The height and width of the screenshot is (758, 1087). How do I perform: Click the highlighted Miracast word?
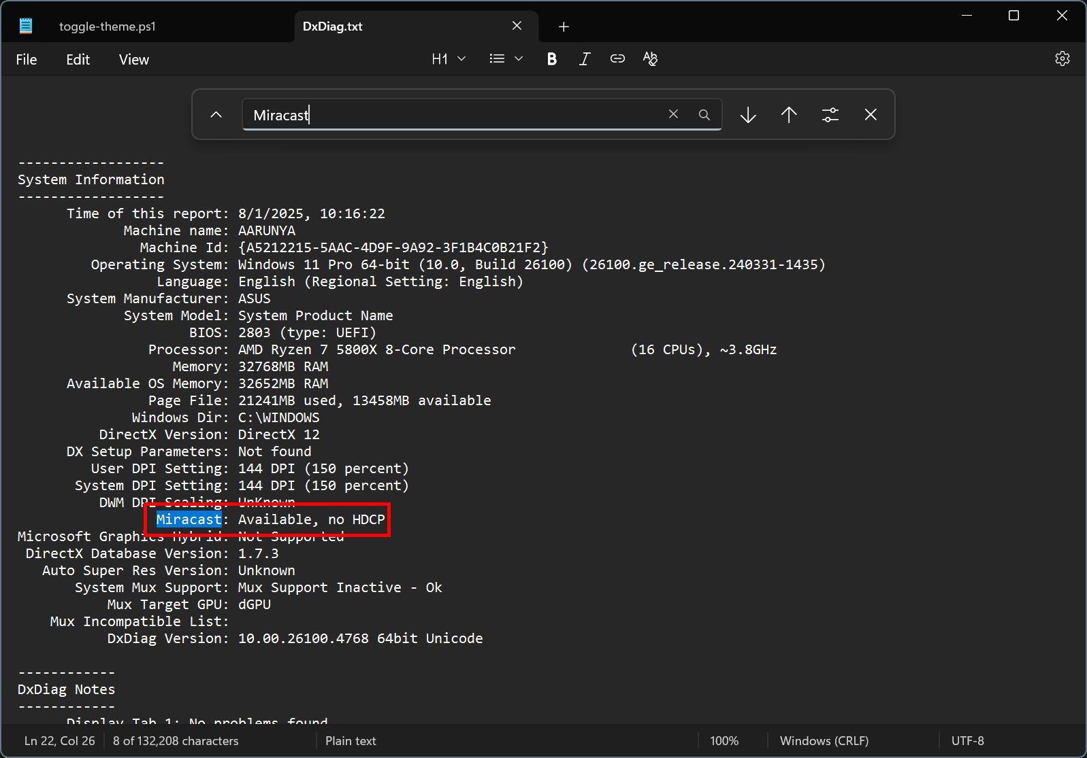pyautogui.click(x=189, y=519)
